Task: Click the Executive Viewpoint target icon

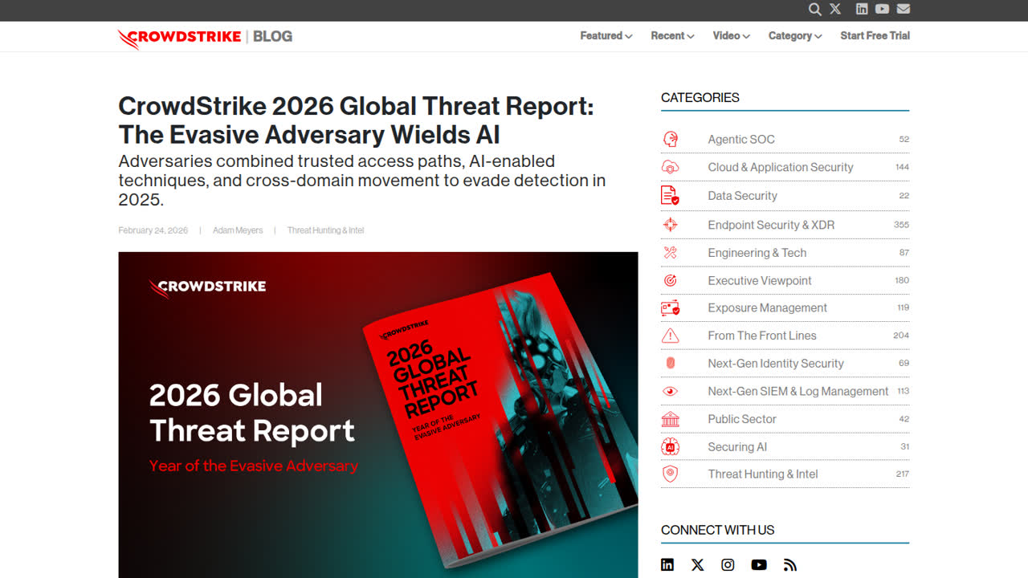Action: tap(670, 280)
